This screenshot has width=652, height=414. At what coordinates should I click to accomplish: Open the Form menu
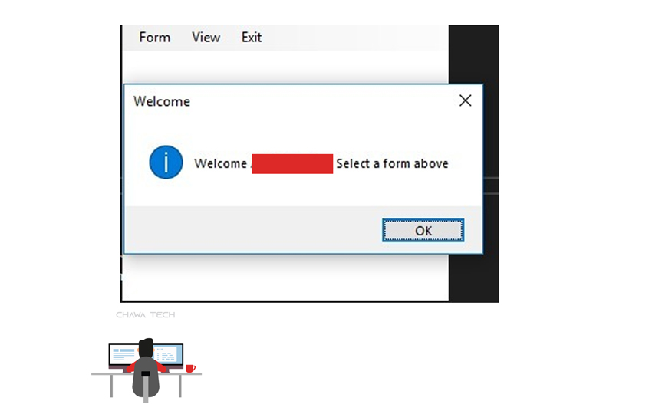[155, 38]
